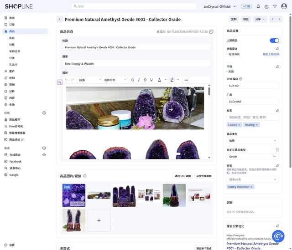
Task: Open the paragraph style (段落) dropdown
Action: 90,80
